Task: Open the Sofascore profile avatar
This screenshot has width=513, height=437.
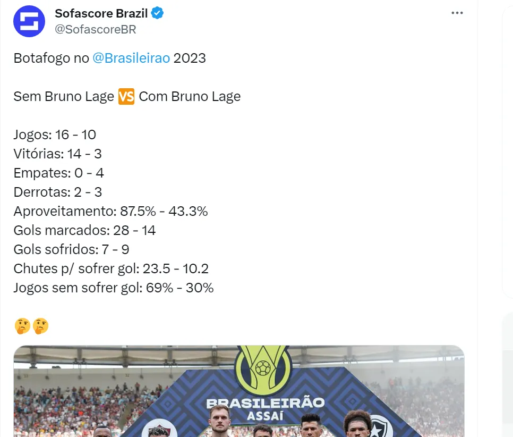Action: coord(29,21)
